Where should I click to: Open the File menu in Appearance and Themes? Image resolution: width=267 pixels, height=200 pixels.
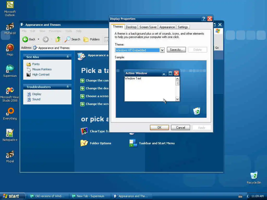coord(24,31)
